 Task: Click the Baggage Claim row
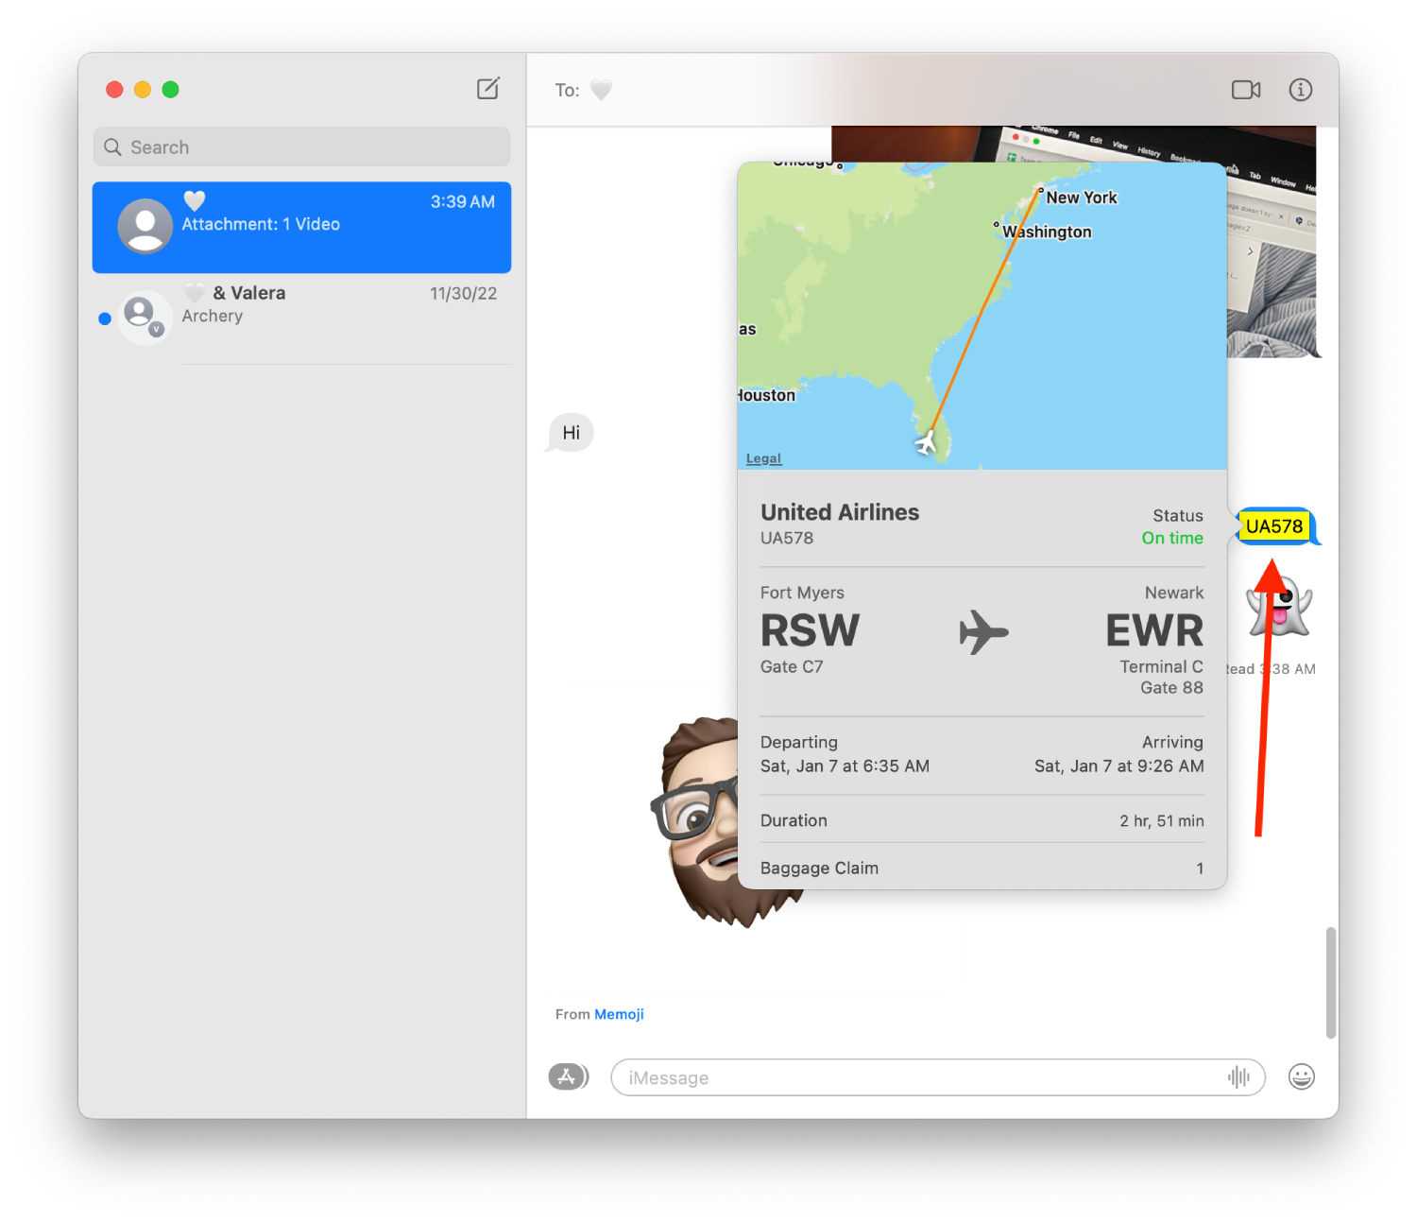pyautogui.click(x=982, y=868)
